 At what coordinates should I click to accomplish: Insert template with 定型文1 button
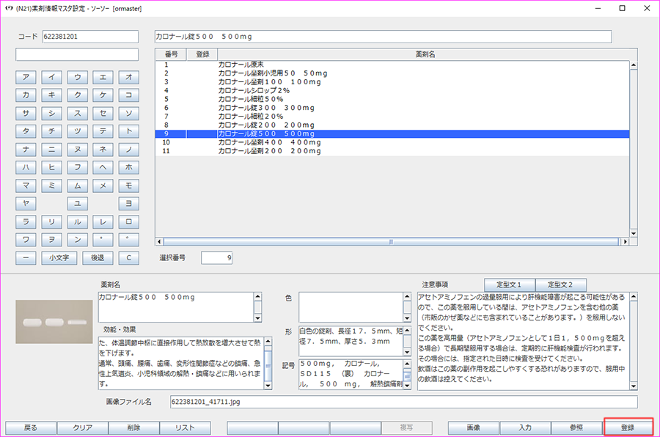(x=509, y=284)
